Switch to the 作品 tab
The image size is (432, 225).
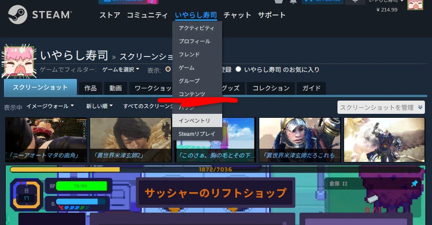click(x=91, y=88)
